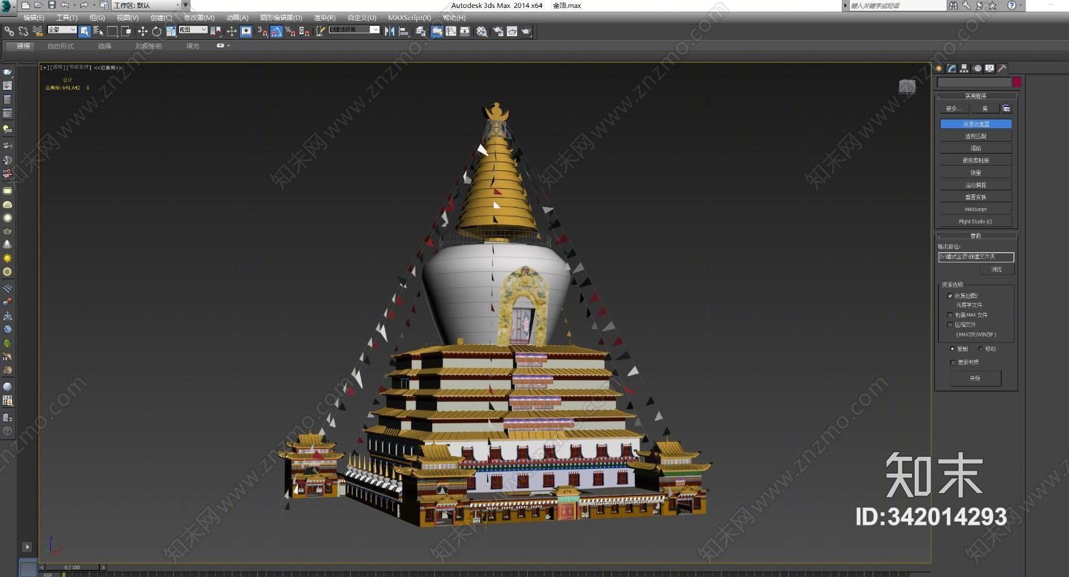Activate the Select Object arrow tool
Viewport: 1069px width, 577px height.
pyautogui.click(x=84, y=31)
